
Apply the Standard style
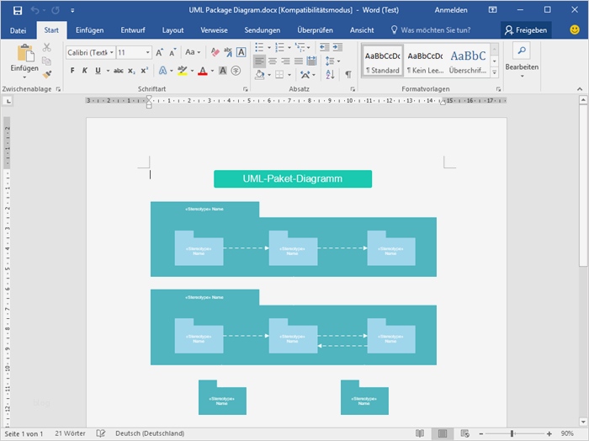click(382, 61)
